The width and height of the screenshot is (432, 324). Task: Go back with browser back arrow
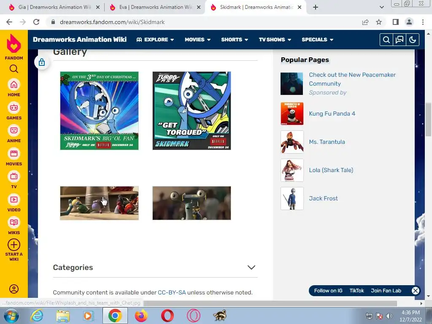pyautogui.click(x=9, y=22)
